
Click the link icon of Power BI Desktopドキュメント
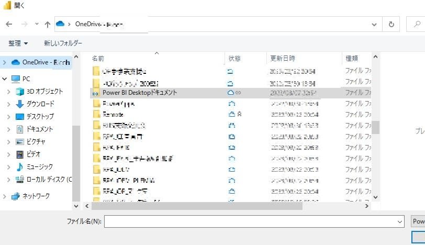click(x=238, y=93)
